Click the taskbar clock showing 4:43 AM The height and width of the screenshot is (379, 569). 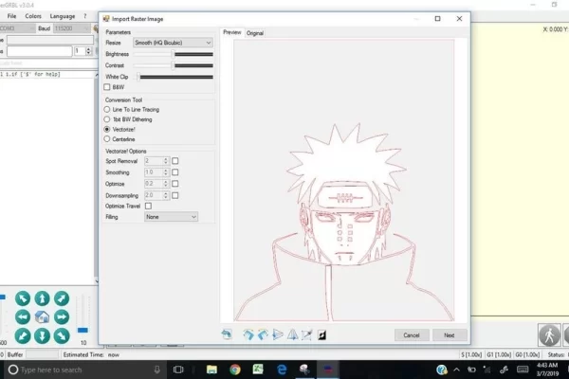click(547, 370)
